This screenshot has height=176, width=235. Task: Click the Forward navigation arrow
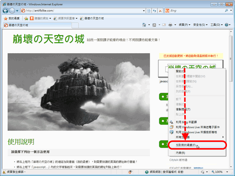12,11
